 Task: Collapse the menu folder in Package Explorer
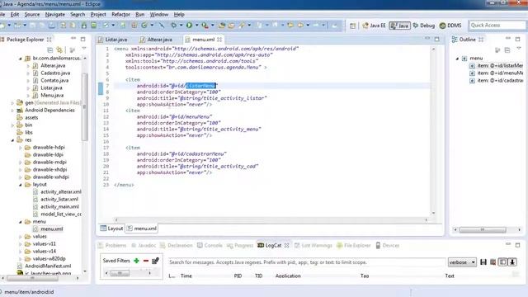coord(20,222)
